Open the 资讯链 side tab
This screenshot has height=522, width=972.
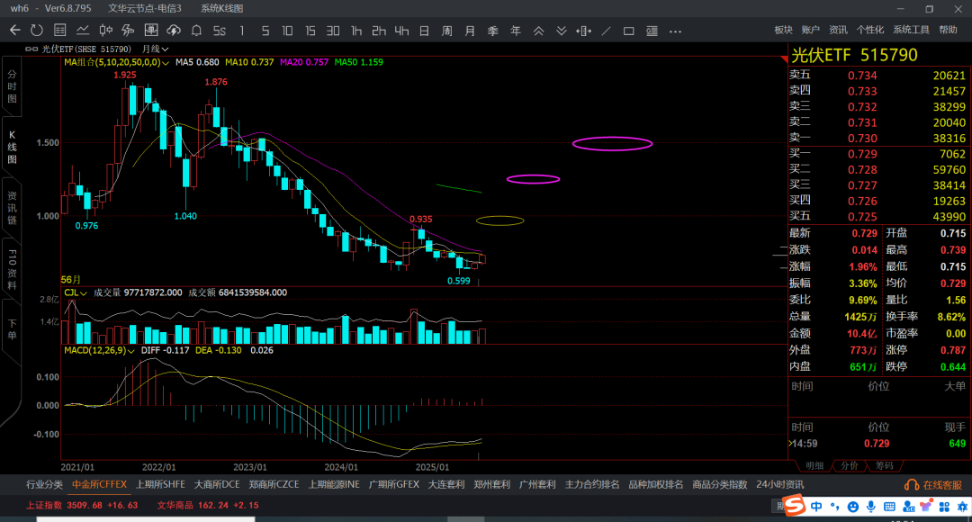click(12, 208)
